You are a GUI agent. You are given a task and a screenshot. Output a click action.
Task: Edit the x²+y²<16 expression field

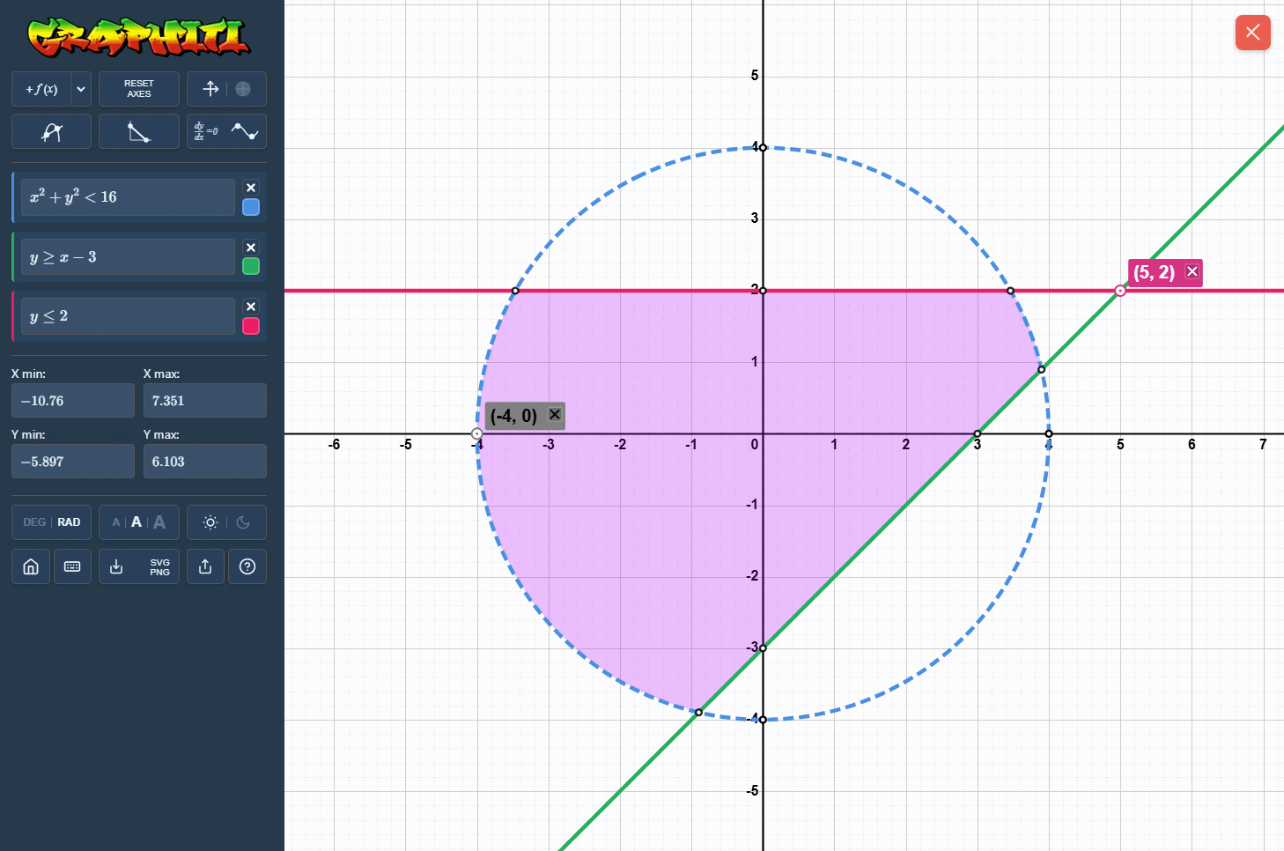pos(128,197)
